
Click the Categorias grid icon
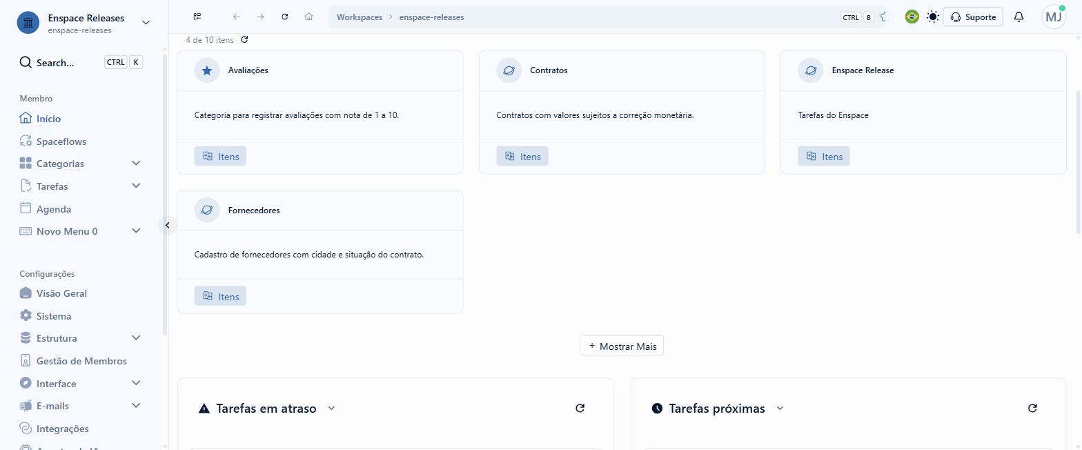coord(26,163)
